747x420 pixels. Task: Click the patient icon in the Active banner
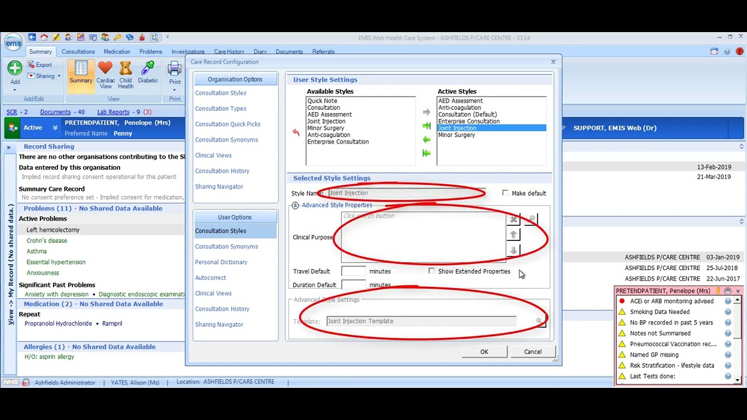tap(13, 128)
